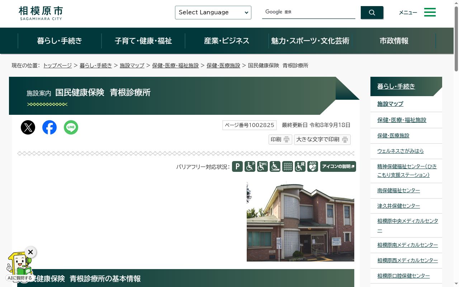Open 精神保健福祉センター sidebar link
This screenshot has height=287, width=459.
pos(407,171)
